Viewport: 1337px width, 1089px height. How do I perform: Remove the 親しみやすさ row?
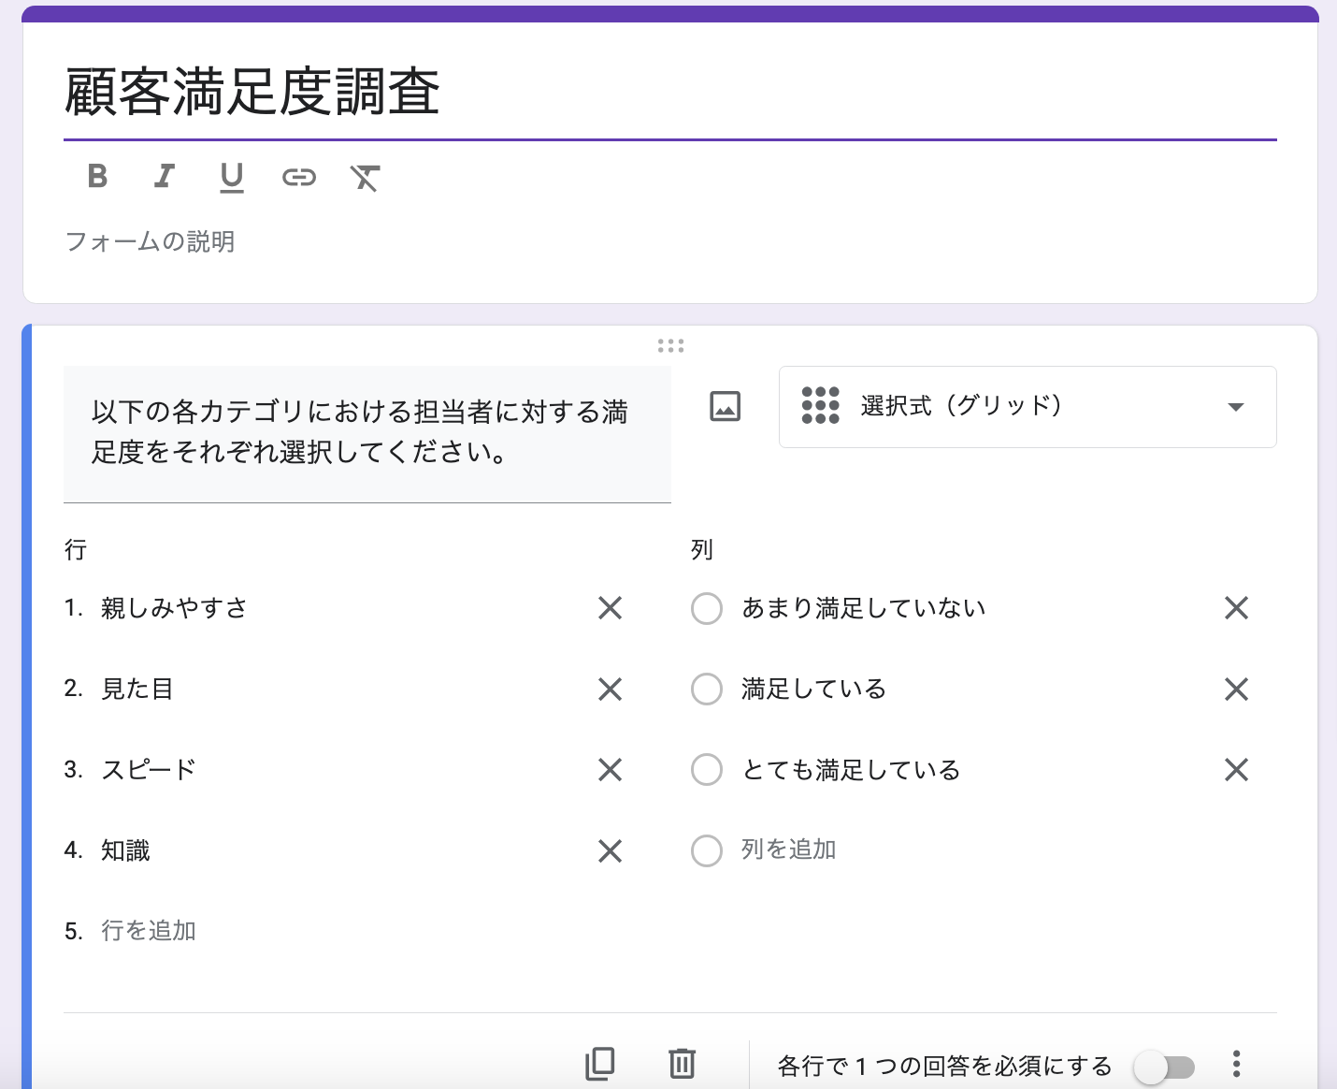(610, 608)
